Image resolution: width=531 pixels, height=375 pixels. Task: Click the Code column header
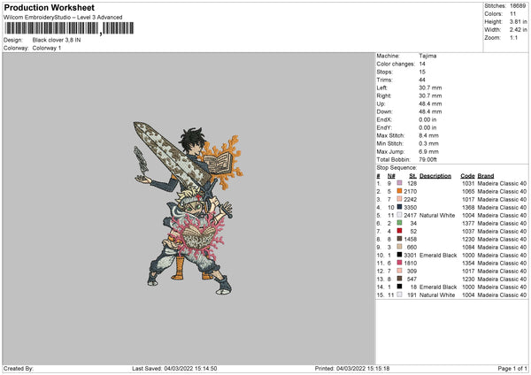point(467,176)
